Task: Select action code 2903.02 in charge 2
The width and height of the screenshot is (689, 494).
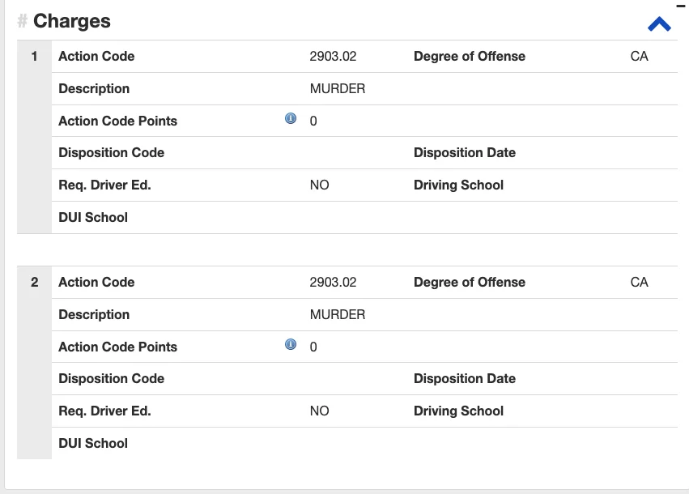Action: pyautogui.click(x=333, y=283)
